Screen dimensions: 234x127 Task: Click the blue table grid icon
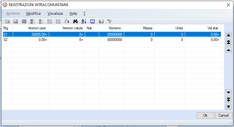pyautogui.click(x=92, y=21)
